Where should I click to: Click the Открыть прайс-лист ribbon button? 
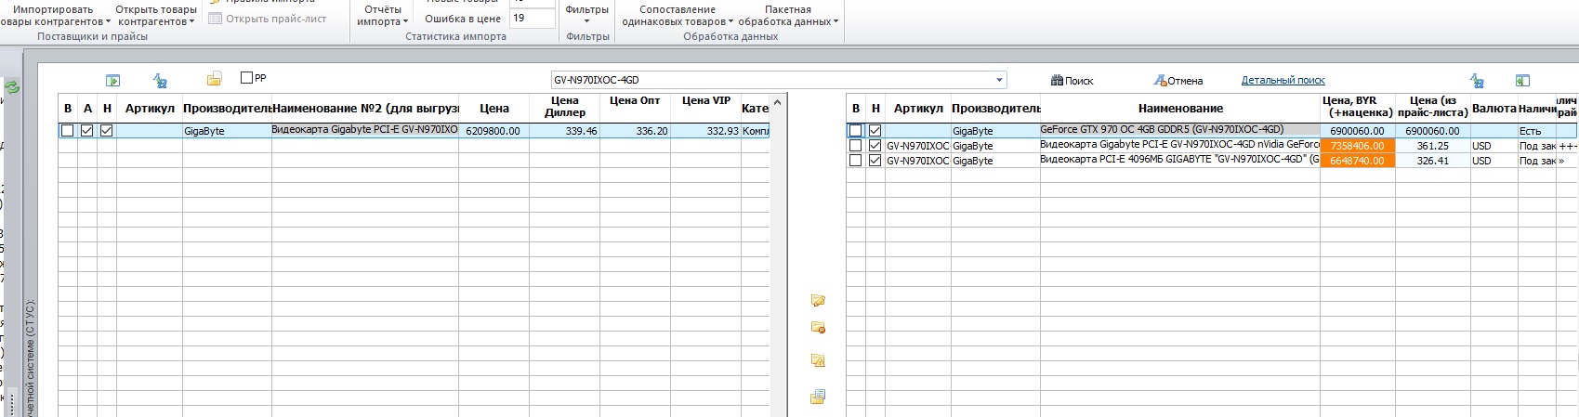point(268,19)
